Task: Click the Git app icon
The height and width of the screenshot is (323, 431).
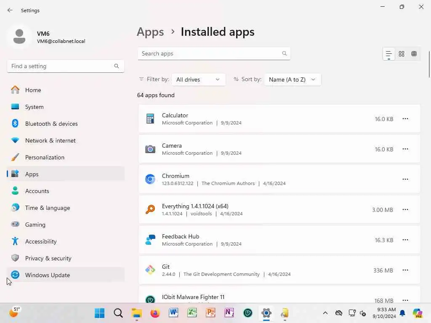Action: pyautogui.click(x=150, y=270)
